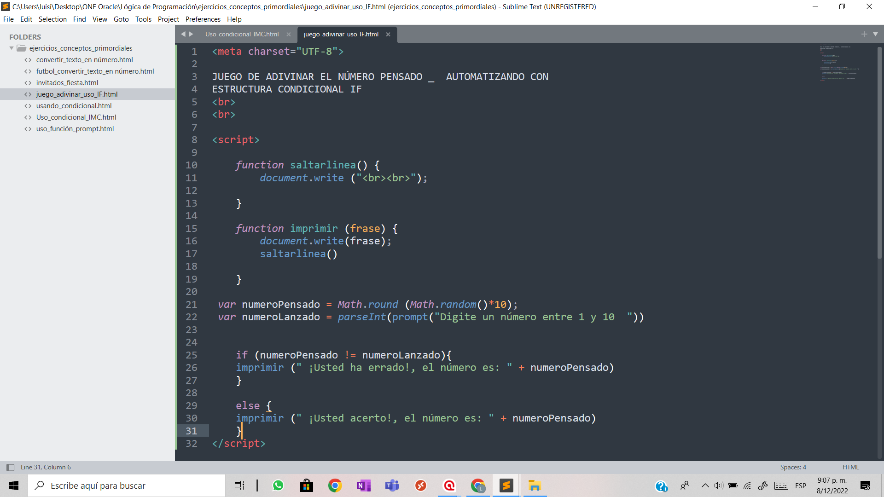Open WhatsApp from the taskbar

(278, 485)
